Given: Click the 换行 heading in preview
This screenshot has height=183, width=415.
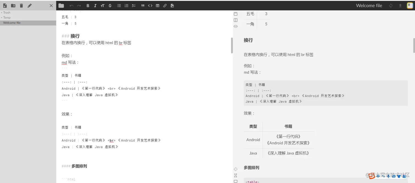Looking at the screenshot, I should 248,40.
